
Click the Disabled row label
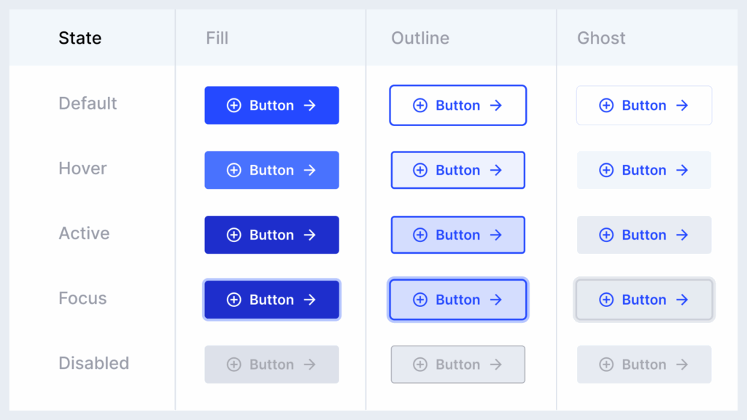93,363
